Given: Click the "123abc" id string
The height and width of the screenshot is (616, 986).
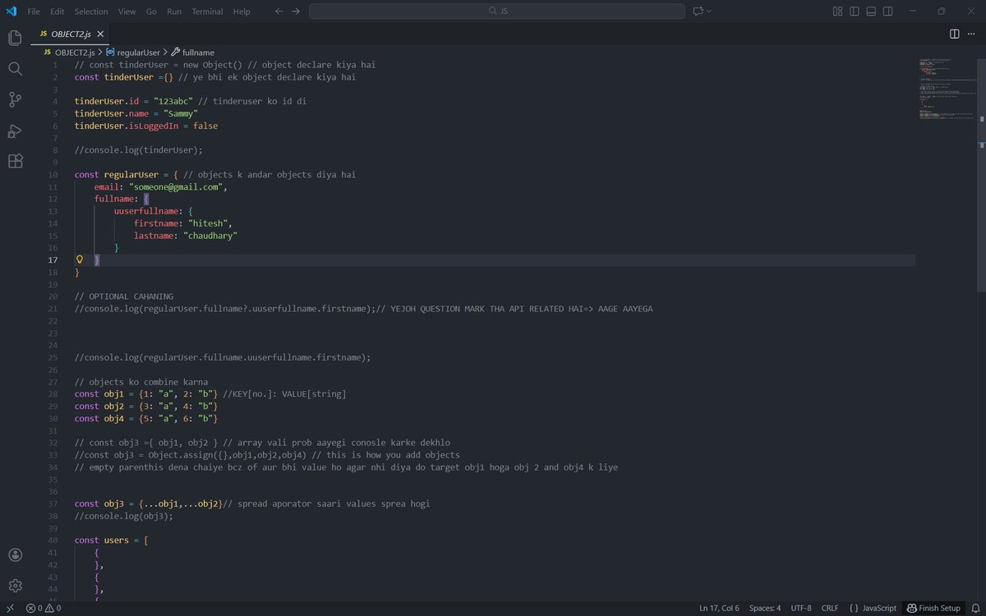Looking at the screenshot, I should pos(173,101).
